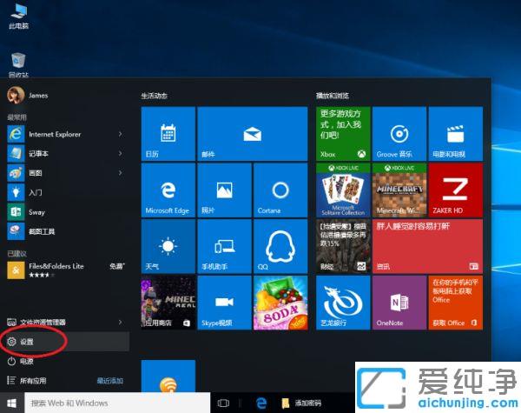
Task: Open the 电影和电视 Movies tile
Action: 456,134
